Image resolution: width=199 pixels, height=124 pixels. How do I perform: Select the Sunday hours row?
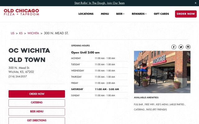[x=99, y=95]
